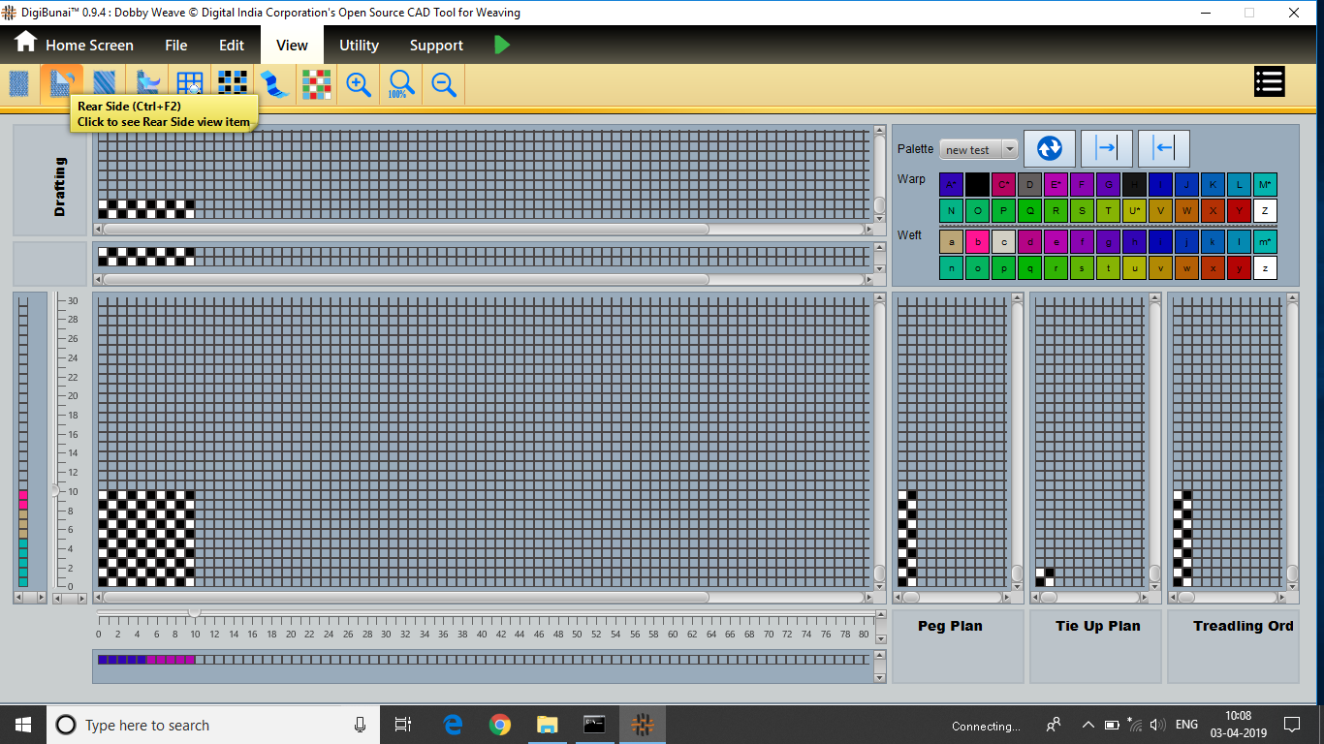This screenshot has height=744, width=1324.
Task: Select the white Z warp color swatch
Action: (1265, 211)
